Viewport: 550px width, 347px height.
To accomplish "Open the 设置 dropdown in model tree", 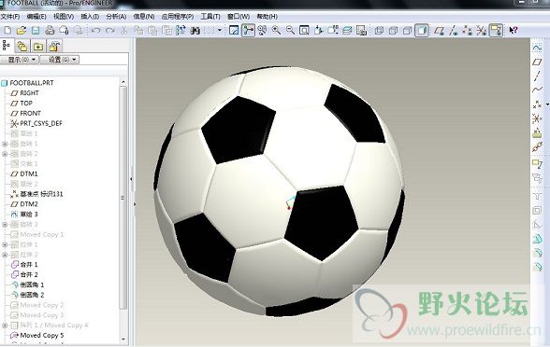I will 60,60.
